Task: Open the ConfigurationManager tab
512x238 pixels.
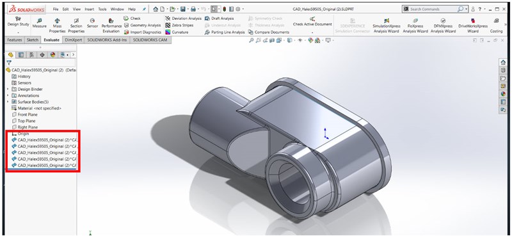Action: (x=31, y=55)
